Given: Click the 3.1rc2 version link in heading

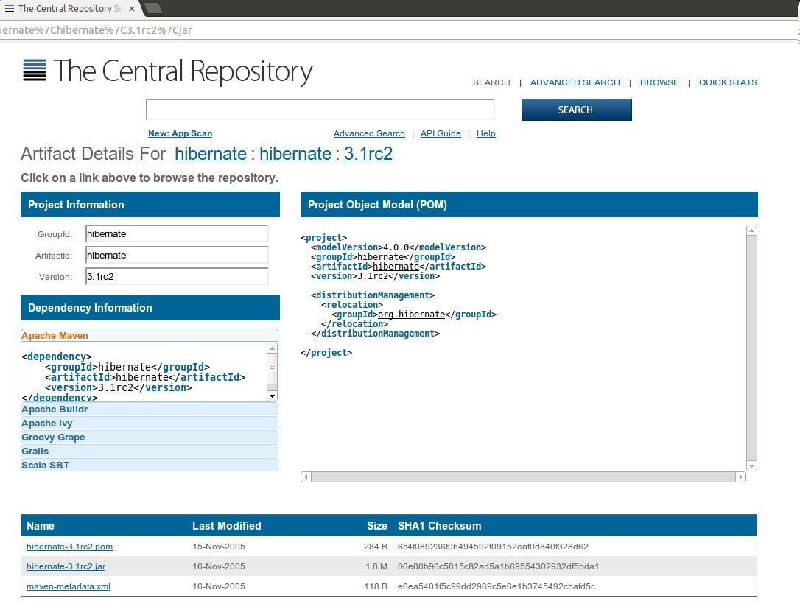Looking at the screenshot, I should point(368,153).
